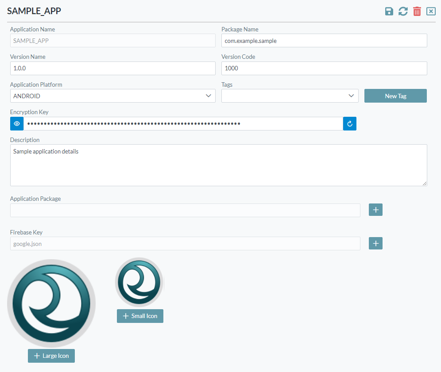The width and height of the screenshot is (441, 372).
Task: Click plus button beside Application Package
Action: 375,210
